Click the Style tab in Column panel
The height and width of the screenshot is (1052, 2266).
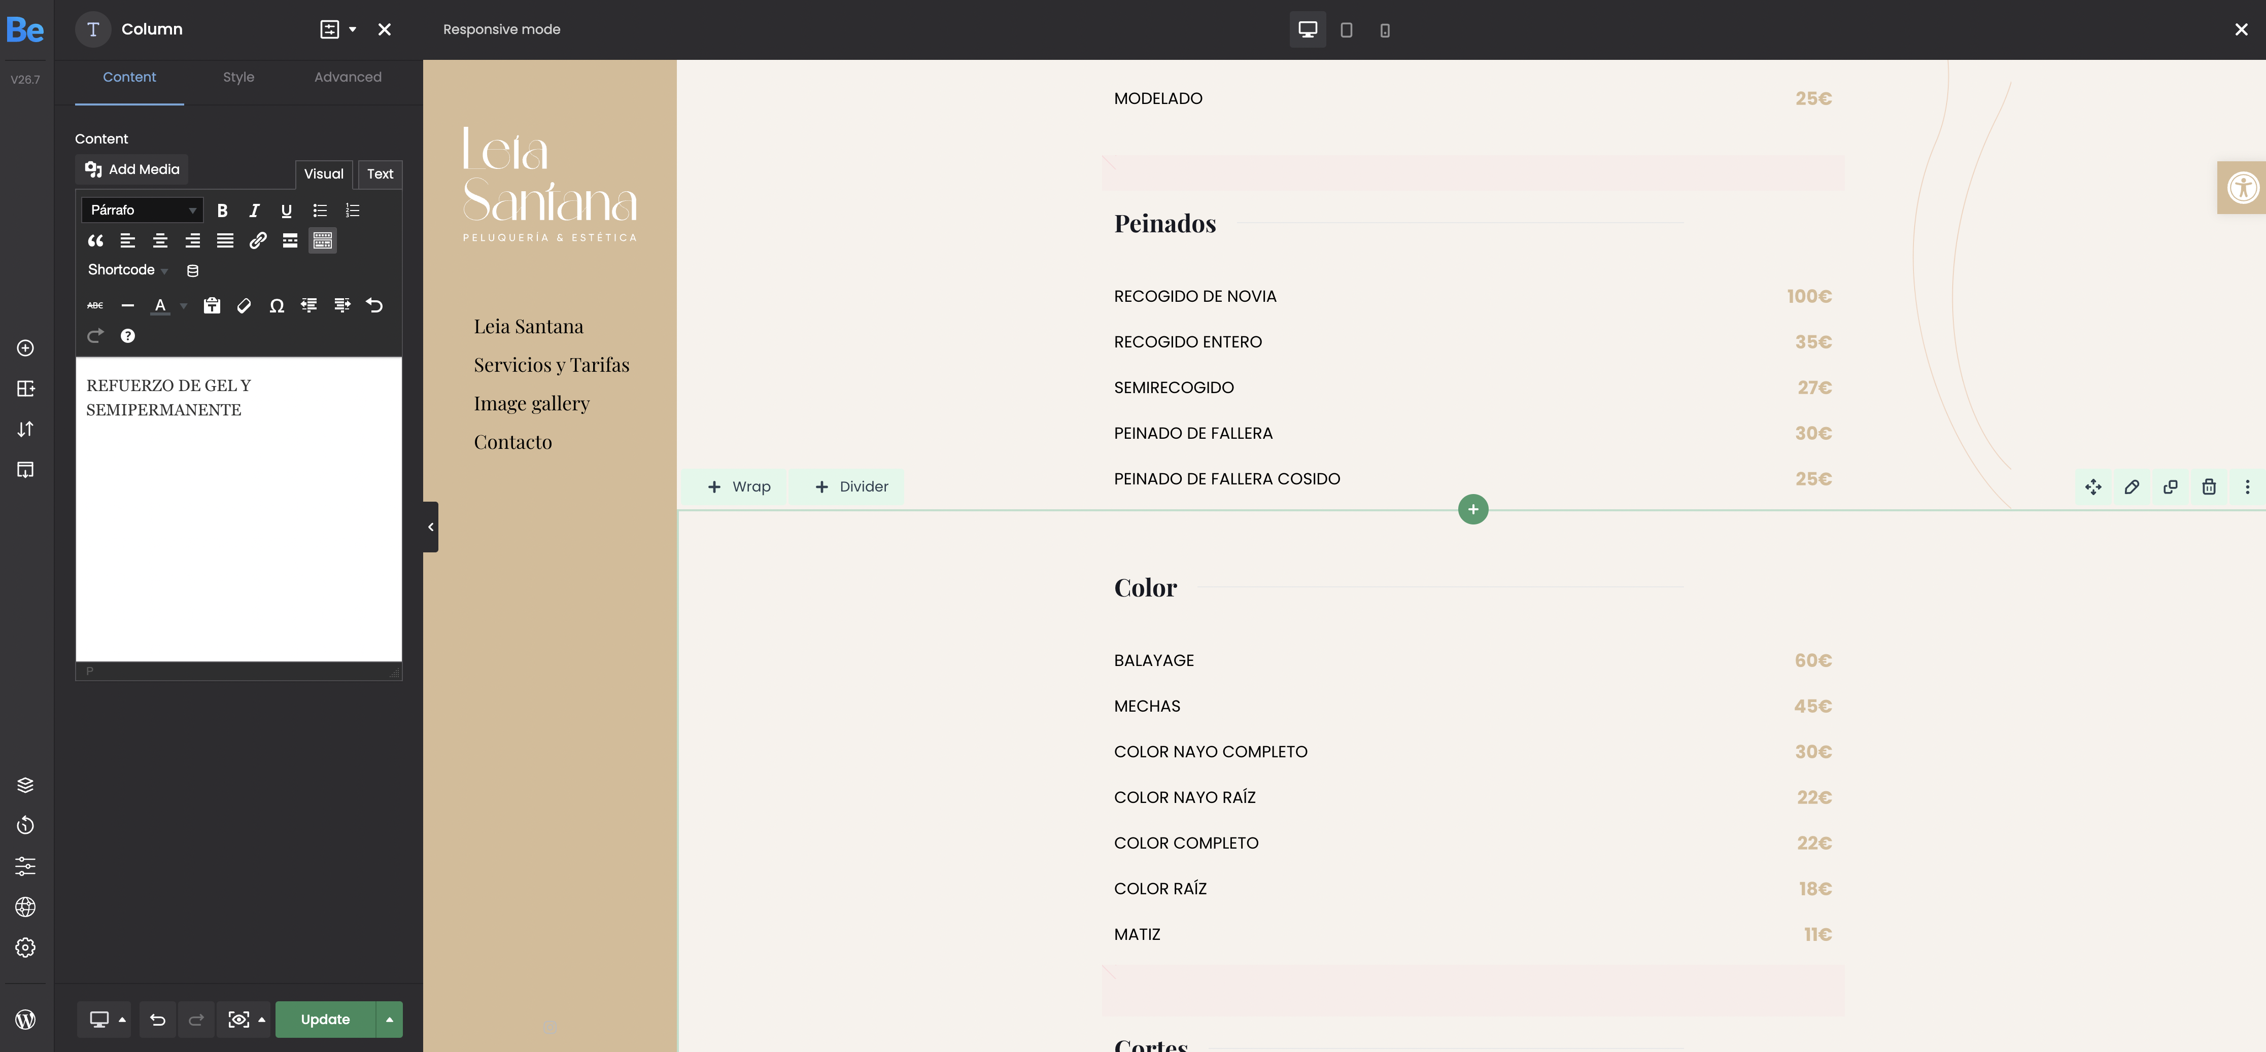pos(237,77)
